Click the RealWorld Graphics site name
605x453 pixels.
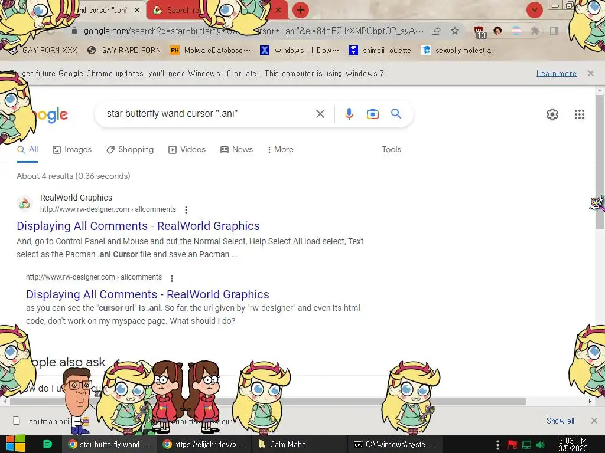click(76, 198)
